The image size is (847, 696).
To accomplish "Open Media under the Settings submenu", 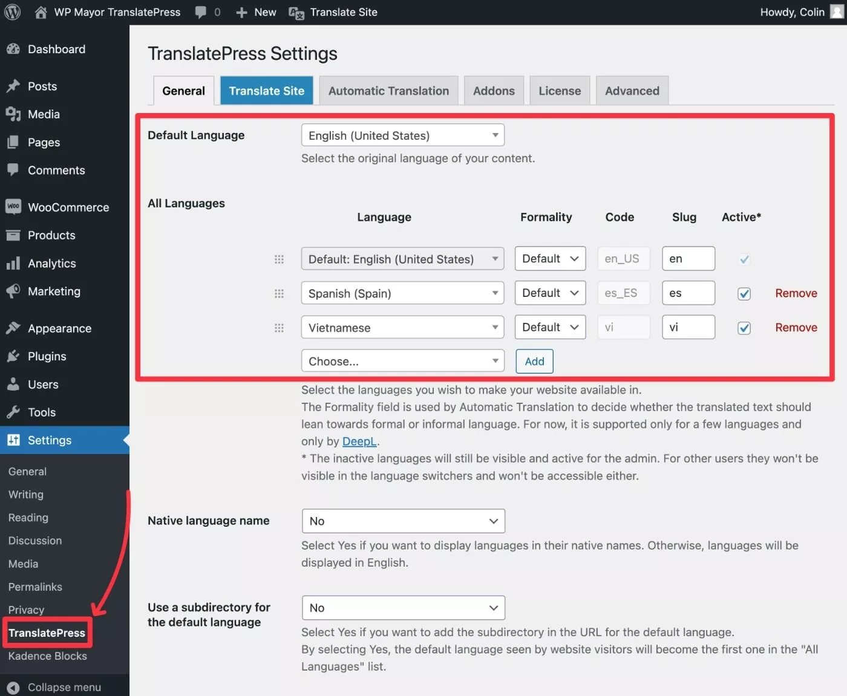I will (x=24, y=564).
